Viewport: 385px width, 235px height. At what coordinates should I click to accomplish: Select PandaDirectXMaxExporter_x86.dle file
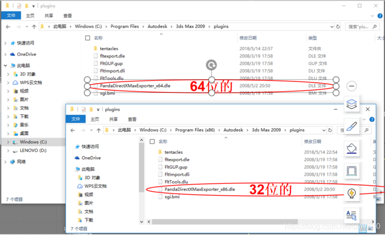200,189
